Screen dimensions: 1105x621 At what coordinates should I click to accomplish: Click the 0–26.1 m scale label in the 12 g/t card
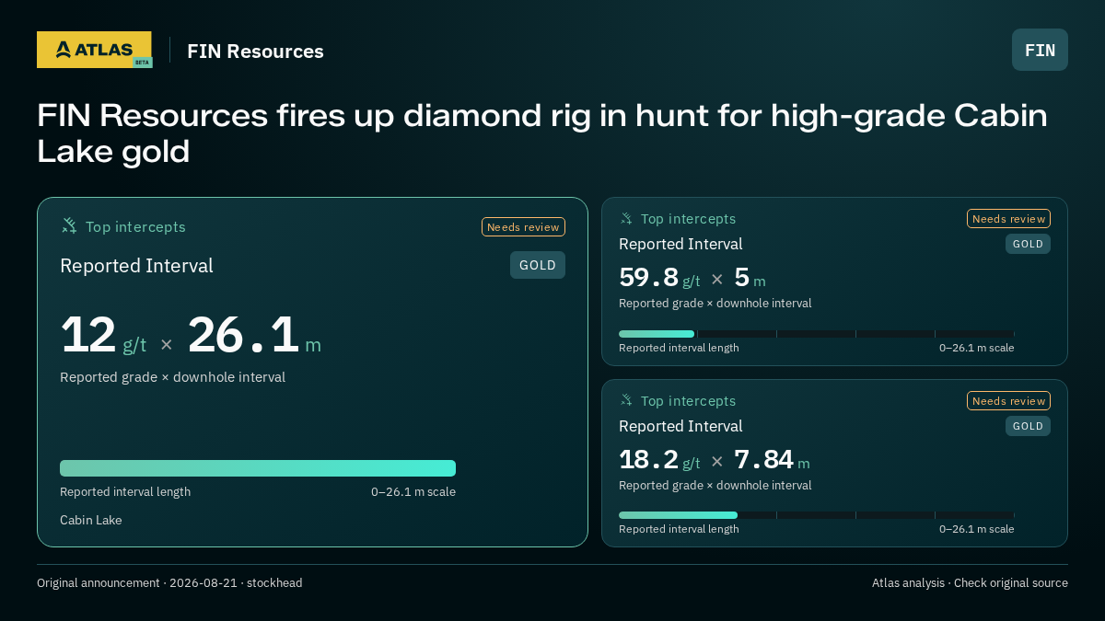coord(413,491)
